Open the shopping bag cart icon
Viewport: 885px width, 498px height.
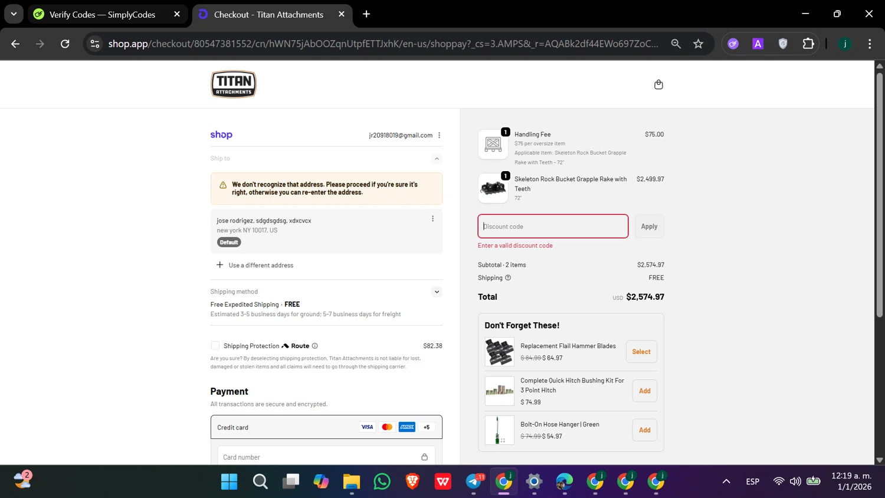658,84
